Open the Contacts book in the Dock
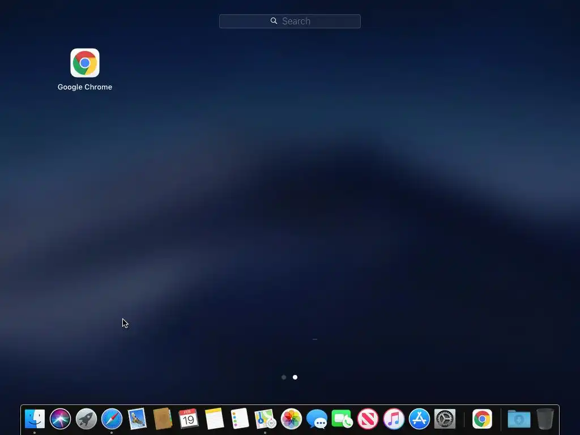Image resolution: width=580 pixels, height=435 pixels. (x=163, y=419)
